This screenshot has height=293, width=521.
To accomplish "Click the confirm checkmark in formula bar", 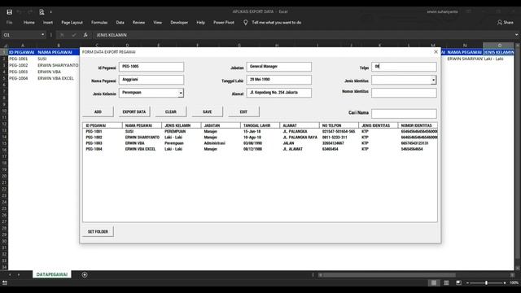I will (x=74, y=35).
